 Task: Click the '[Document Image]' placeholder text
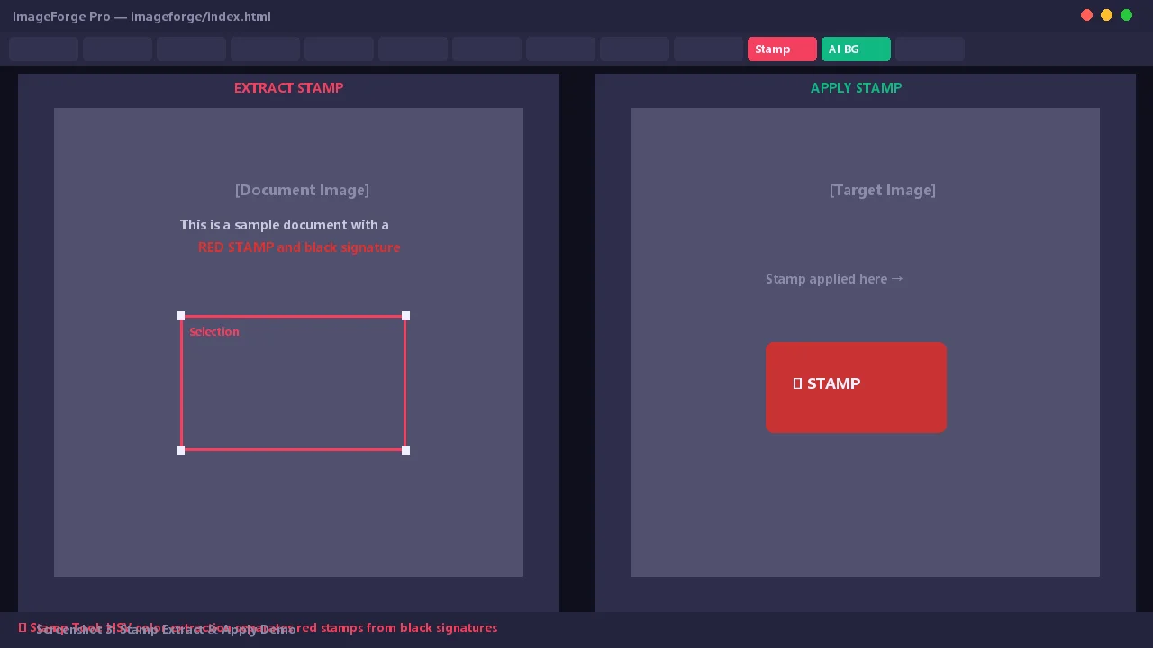click(x=302, y=190)
